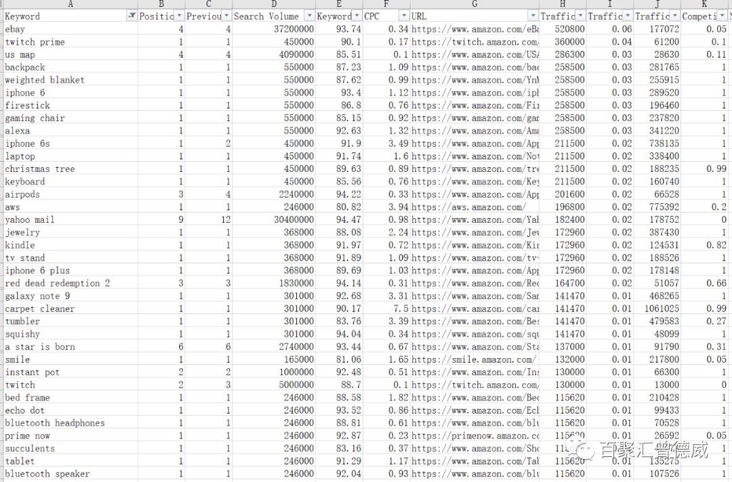Open the Position column filter dropdown

click(x=179, y=16)
